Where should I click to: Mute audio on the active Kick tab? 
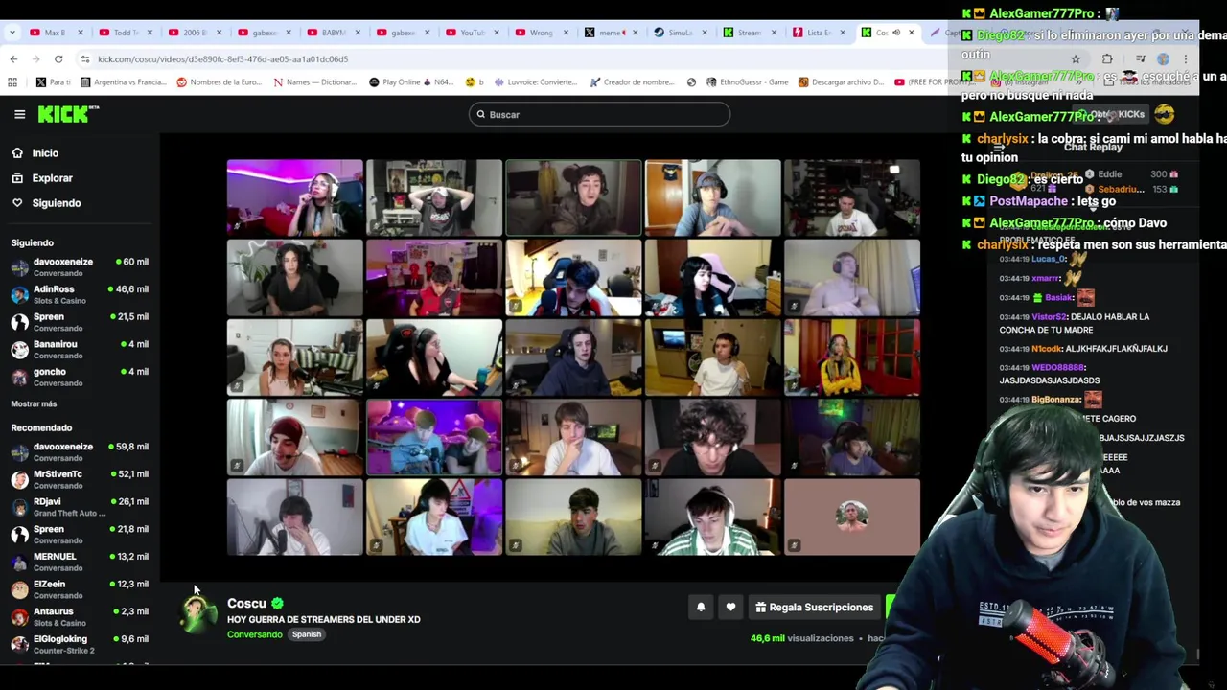point(896,33)
